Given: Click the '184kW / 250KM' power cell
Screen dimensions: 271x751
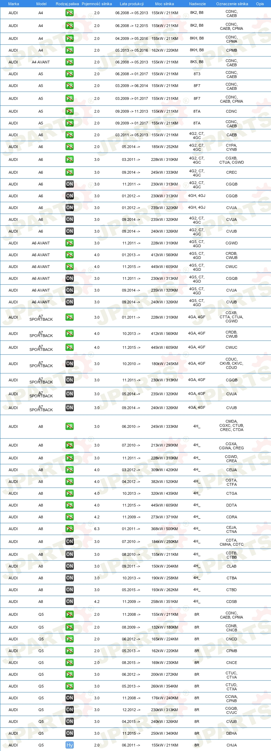Looking at the screenshot, I should [x=165, y=542].
